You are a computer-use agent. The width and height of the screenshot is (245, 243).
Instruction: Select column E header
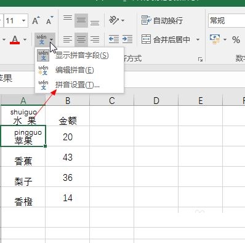(201, 100)
